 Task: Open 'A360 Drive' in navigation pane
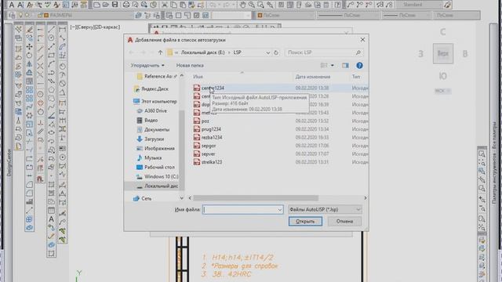click(x=155, y=110)
